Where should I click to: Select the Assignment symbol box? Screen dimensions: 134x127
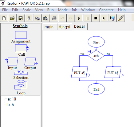point(21,35)
